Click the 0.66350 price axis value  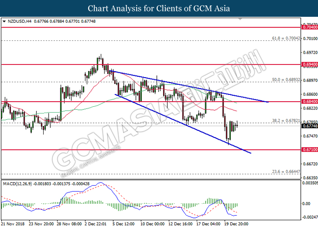[x=310, y=178]
